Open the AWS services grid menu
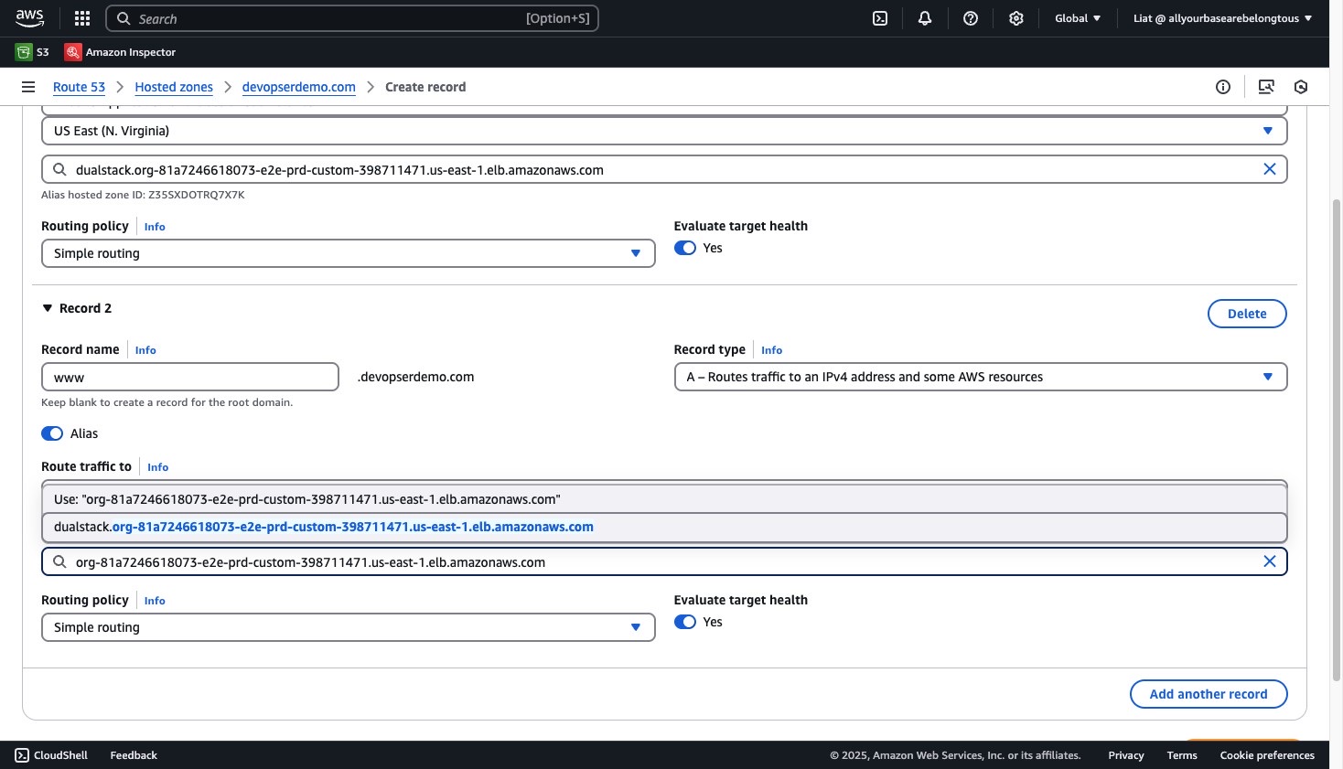Viewport: 1343px width, 769px height. click(82, 18)
